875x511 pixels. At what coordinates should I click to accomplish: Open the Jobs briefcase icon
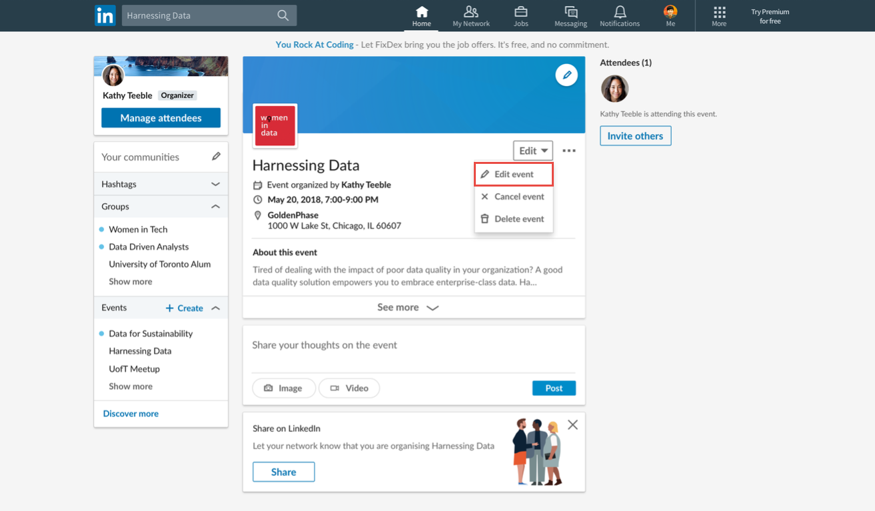point(520,15)
